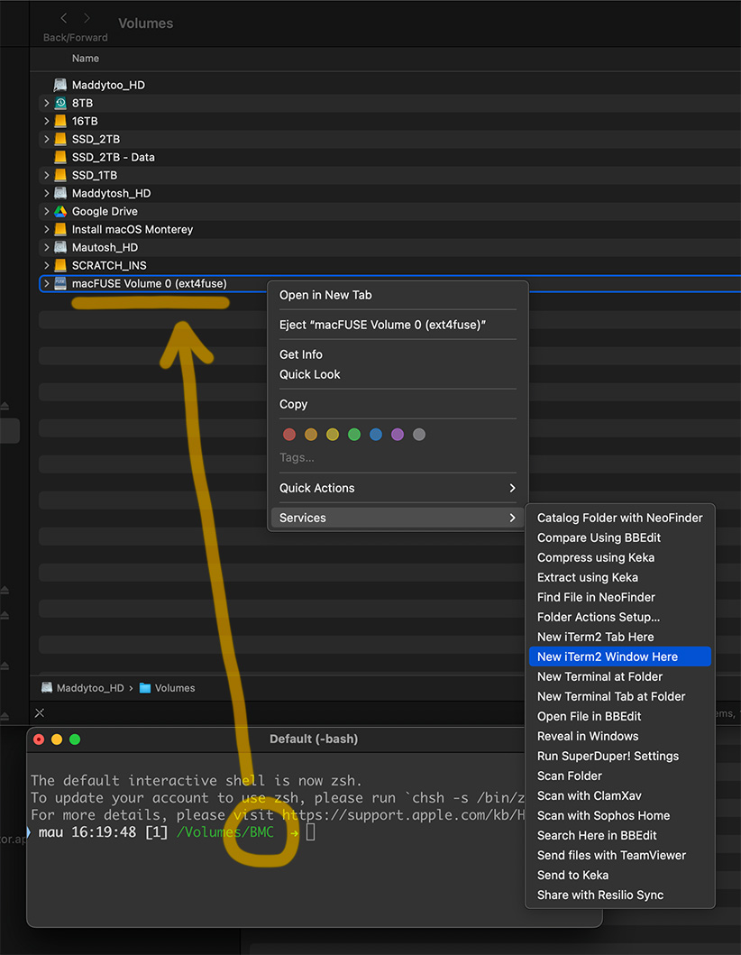
Task: Expand Install macOS Monterey volume
Action: click(x=46, y=230)
